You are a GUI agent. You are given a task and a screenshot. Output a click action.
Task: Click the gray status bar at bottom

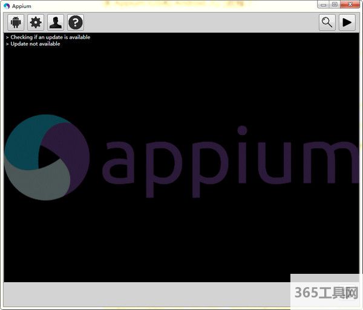pos(145,294)
